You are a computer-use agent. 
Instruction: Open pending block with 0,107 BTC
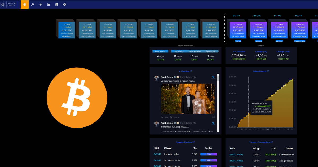(x=87, y=30)
